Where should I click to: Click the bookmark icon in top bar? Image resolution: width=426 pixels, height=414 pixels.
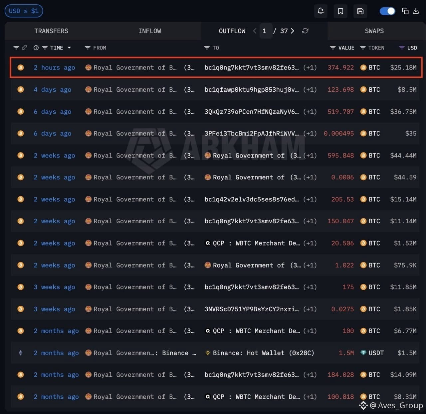(x=340, y=11)
